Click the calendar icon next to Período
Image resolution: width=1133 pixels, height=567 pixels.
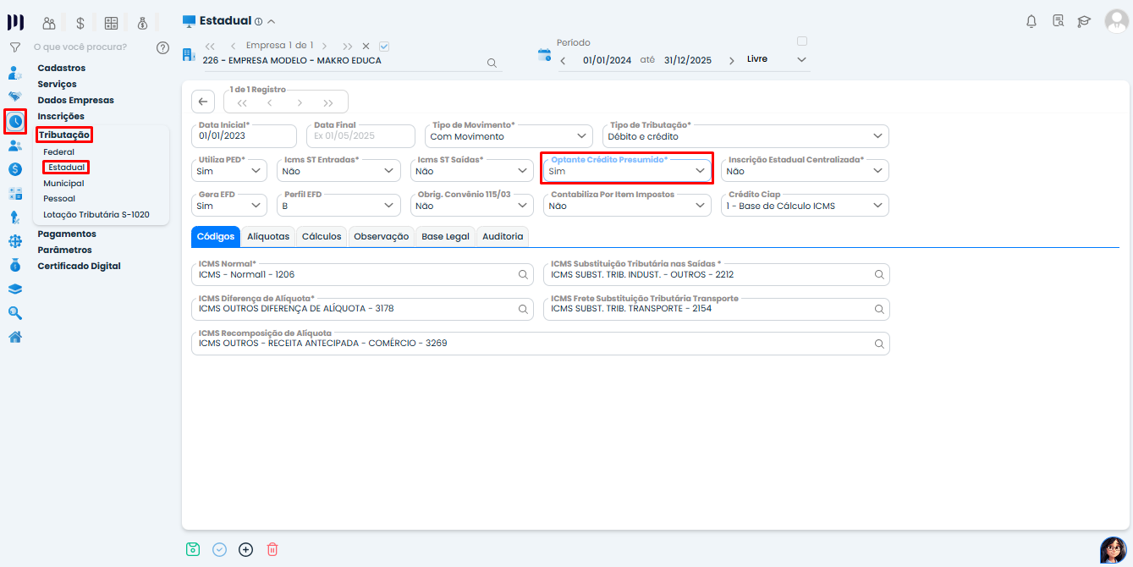[x=545, y=55]
